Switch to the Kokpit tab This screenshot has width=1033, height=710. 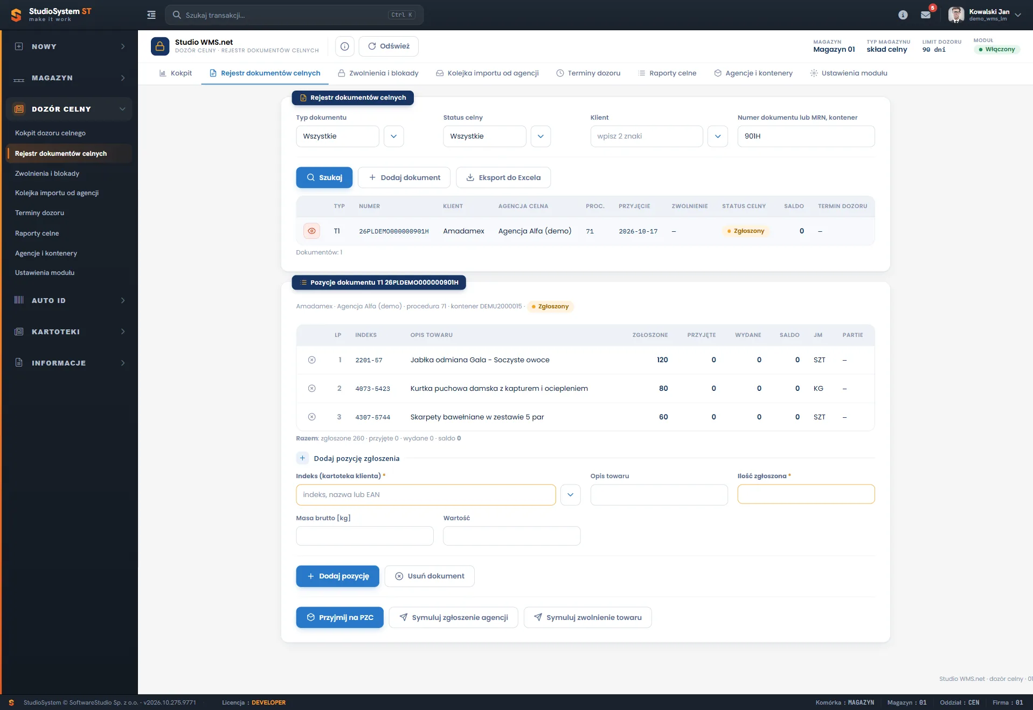[176, 73]
